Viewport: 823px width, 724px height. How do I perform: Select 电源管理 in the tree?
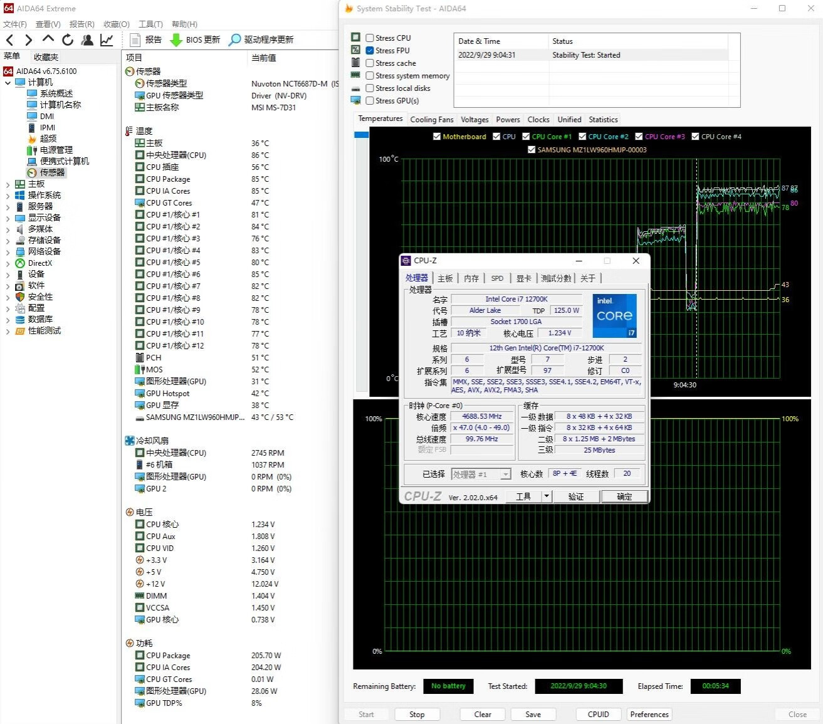coord(56,150)
